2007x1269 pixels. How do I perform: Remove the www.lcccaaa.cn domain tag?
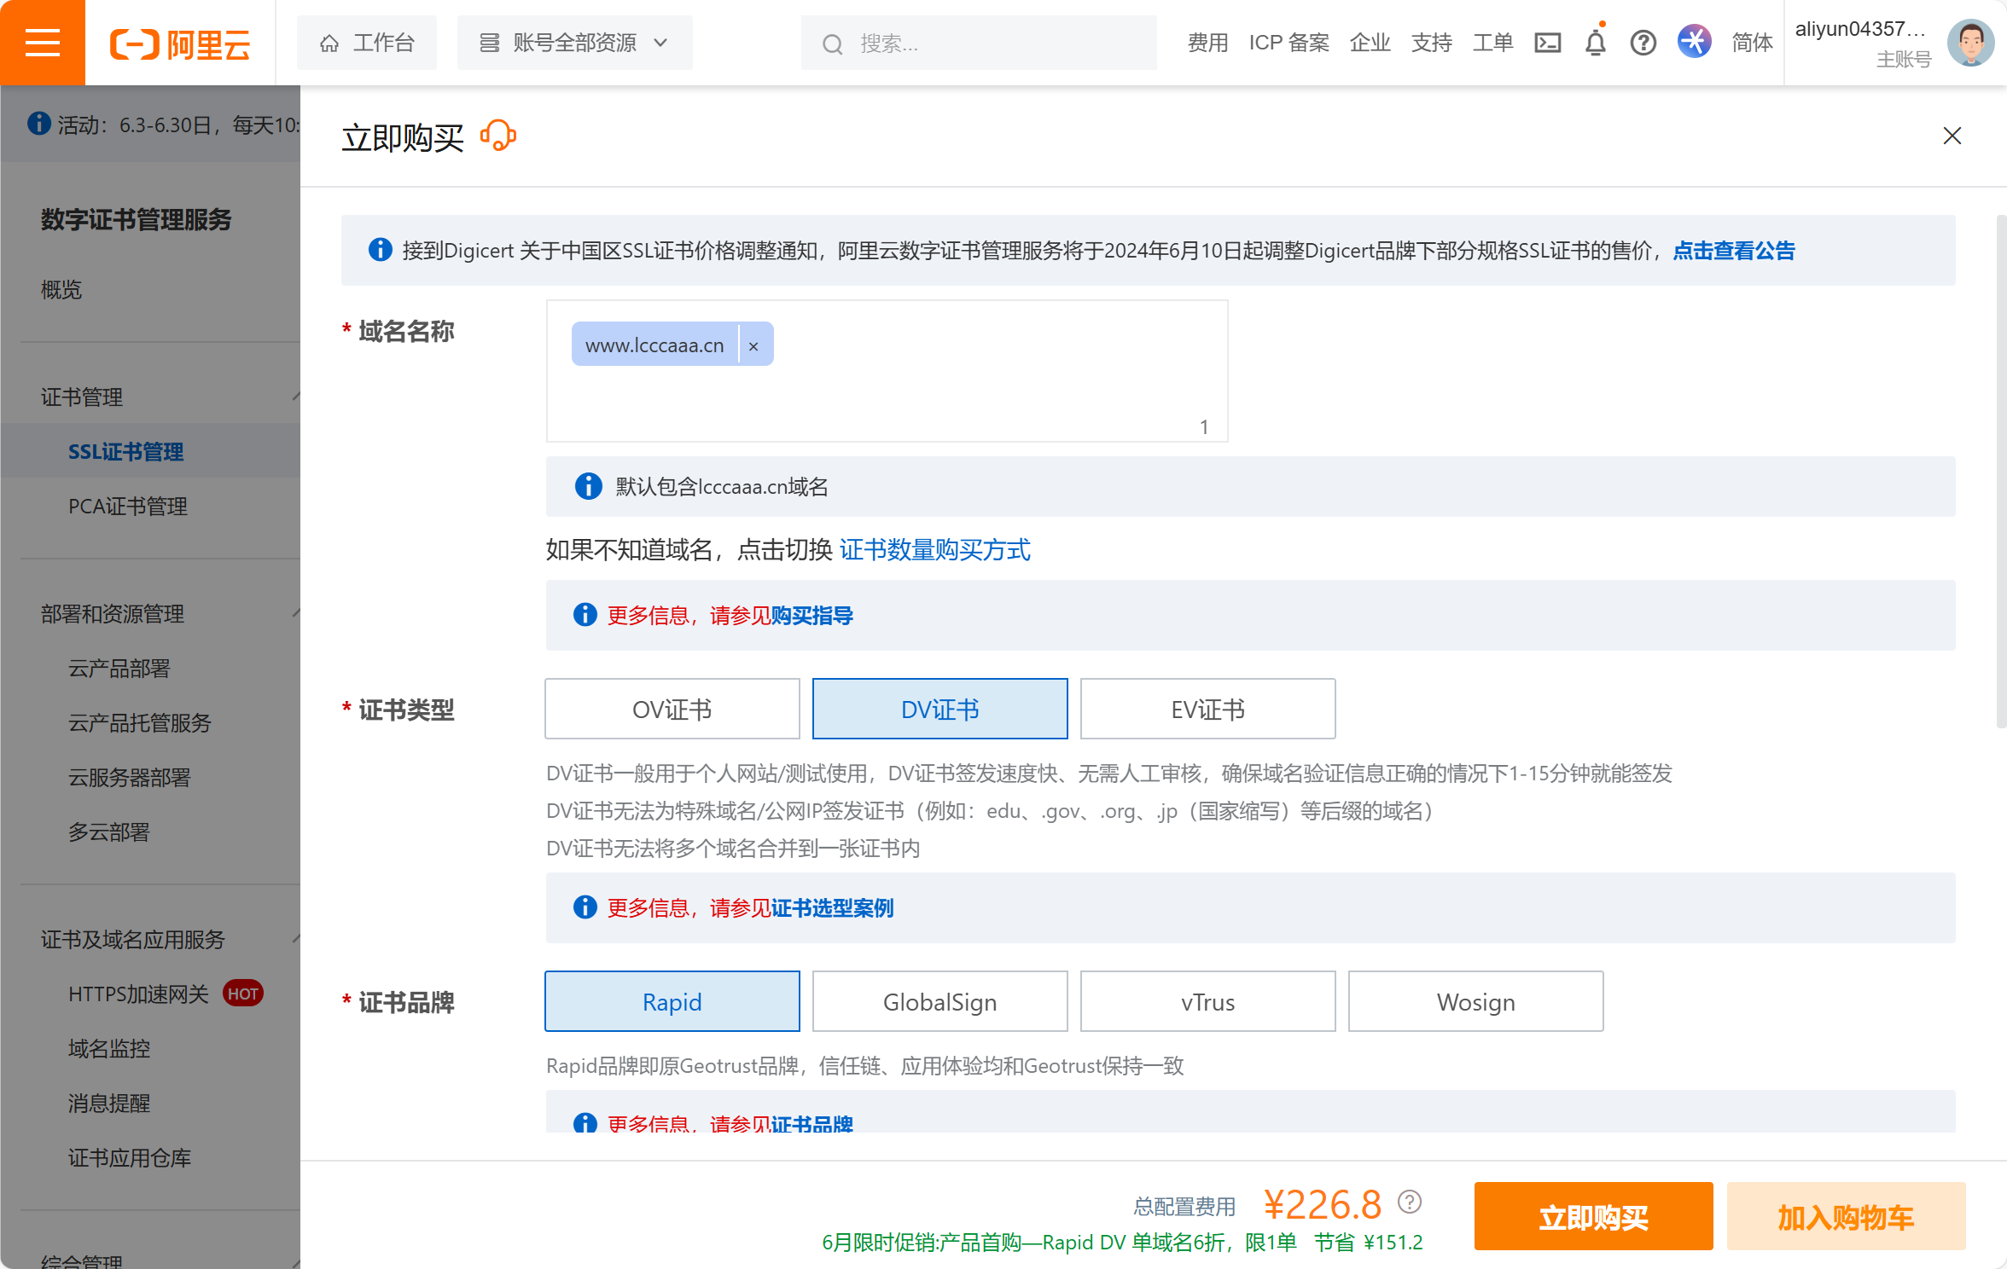753,345
